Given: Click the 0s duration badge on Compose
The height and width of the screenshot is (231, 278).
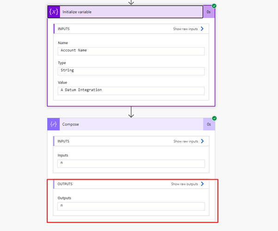Looking at the screenshot, I should coord(209,124).
